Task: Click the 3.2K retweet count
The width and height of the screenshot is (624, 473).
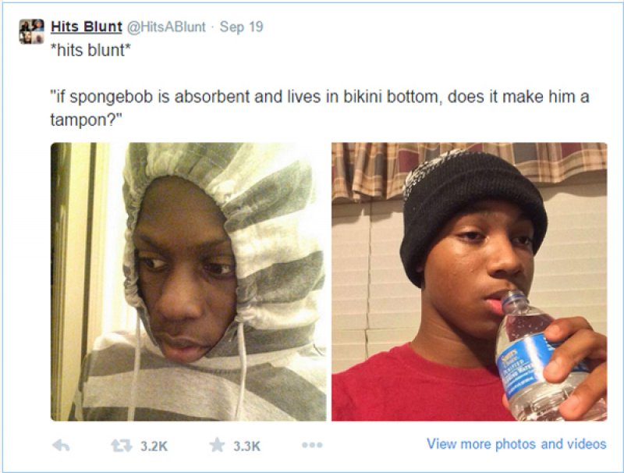Action: (154, 446)
